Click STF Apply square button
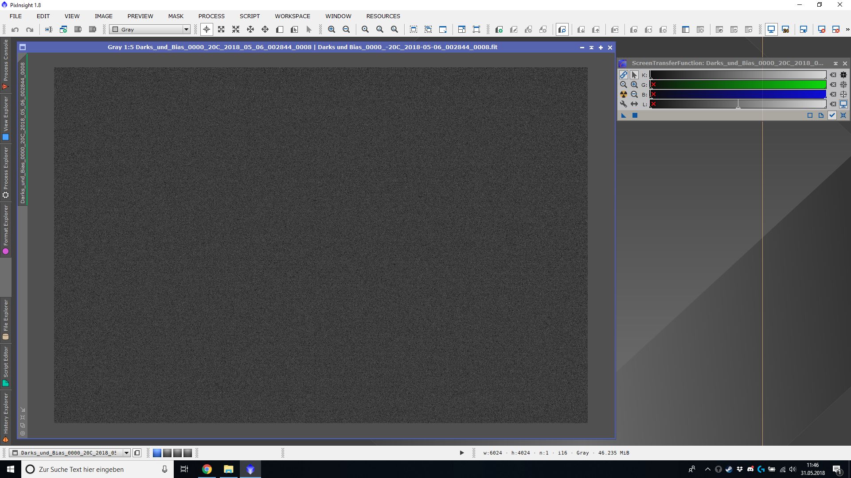The width and height of the screenshot is (851, 478). click(x=635, y=116)
